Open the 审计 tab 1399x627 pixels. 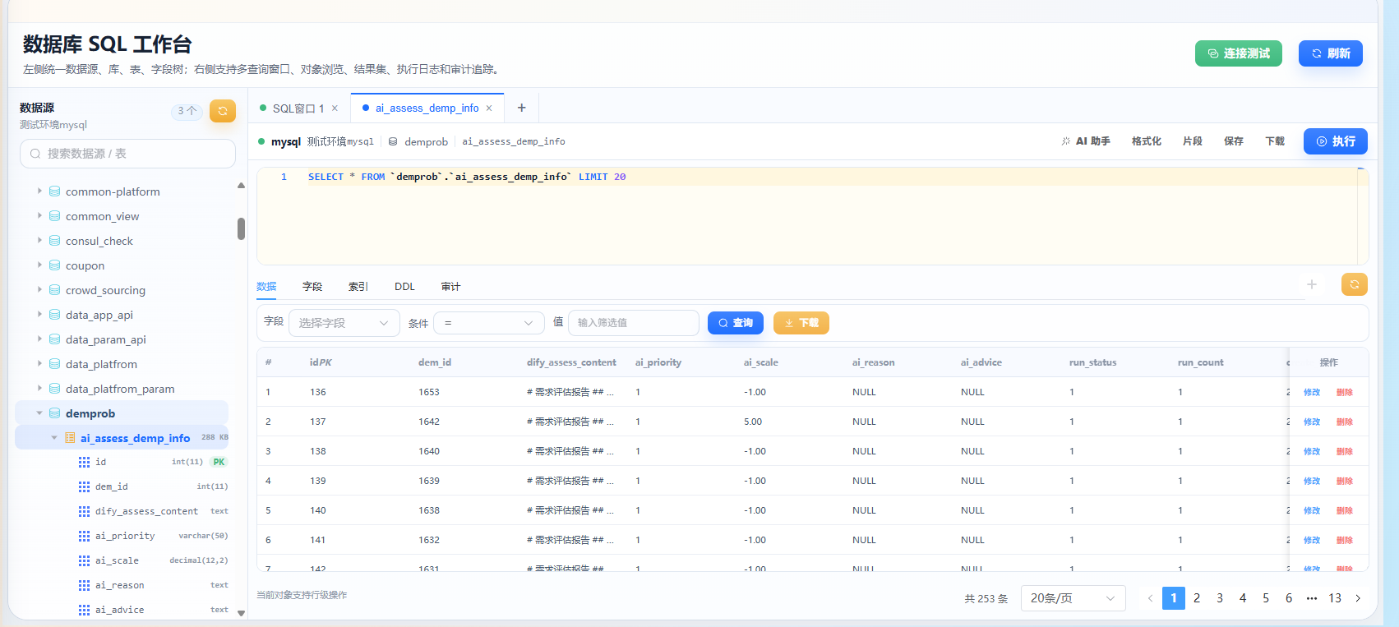click(450, 287)
